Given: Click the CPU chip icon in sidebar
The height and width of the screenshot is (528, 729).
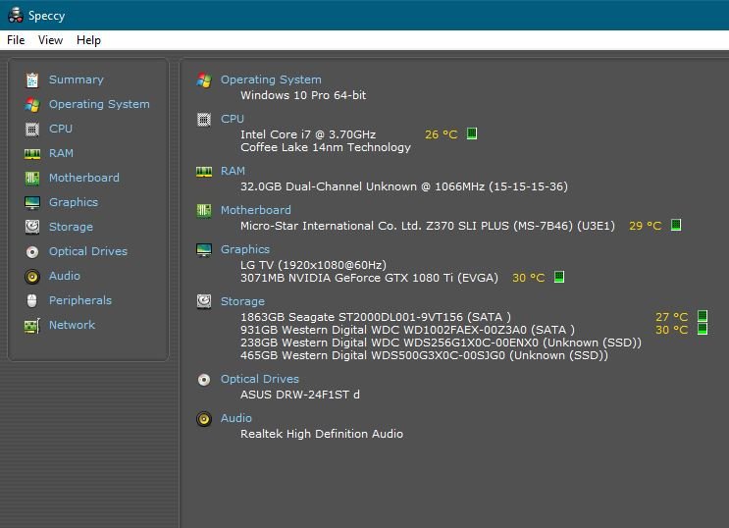Looking at the screenshot, I should click(x=32, y=129).
